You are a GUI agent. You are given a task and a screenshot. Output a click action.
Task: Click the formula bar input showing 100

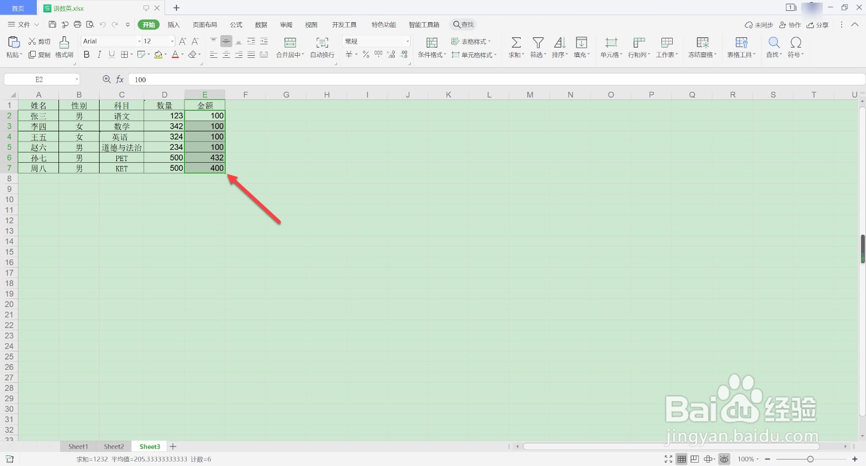497,79
